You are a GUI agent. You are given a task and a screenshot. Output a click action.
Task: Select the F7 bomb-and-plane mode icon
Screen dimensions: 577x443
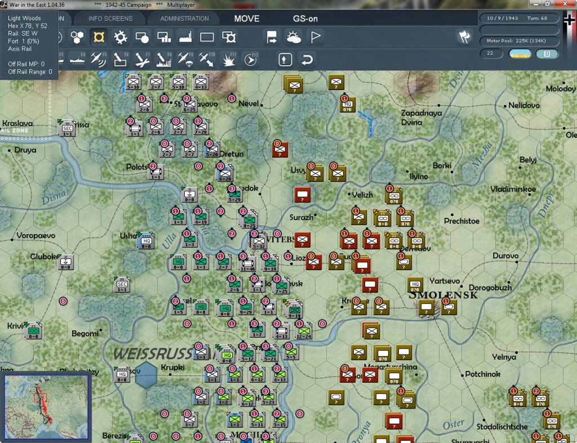pyautogui.click(x=142, y=60)
